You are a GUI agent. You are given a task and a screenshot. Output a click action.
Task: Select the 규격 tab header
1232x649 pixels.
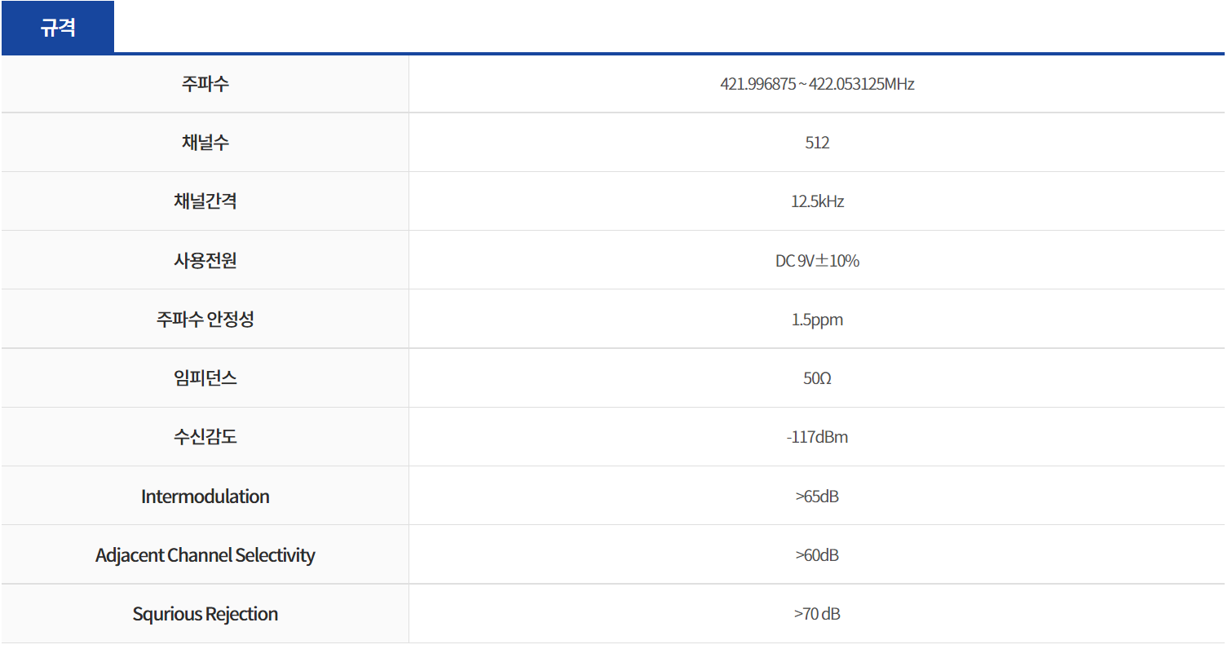(58, 27)
